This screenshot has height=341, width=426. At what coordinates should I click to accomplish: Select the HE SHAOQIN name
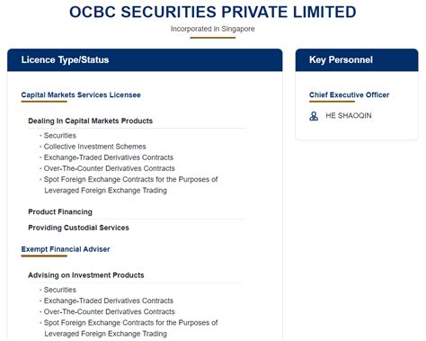(x=349, y=116)
